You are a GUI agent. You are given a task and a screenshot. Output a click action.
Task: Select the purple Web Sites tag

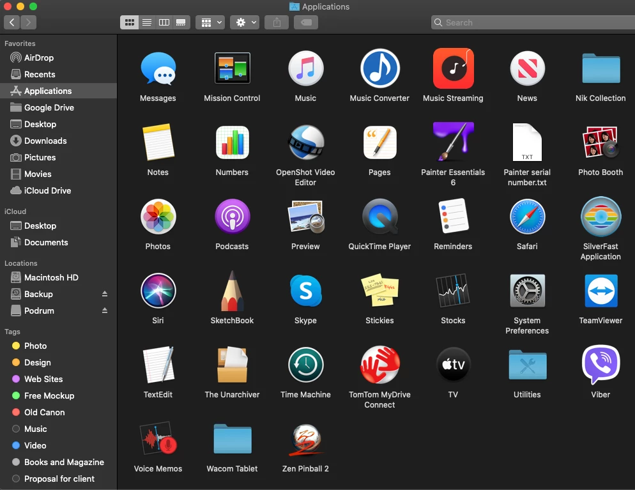[58, 379]
